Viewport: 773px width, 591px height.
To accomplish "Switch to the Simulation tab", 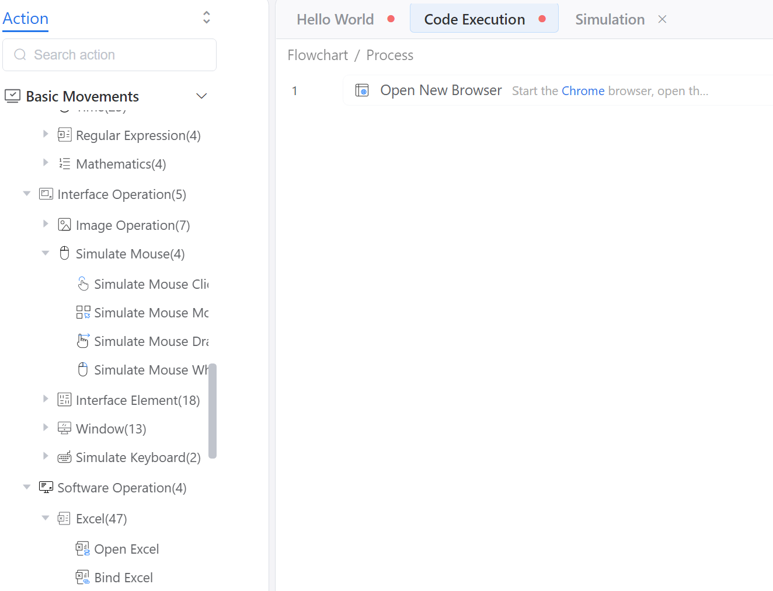I will pos(610,19).
